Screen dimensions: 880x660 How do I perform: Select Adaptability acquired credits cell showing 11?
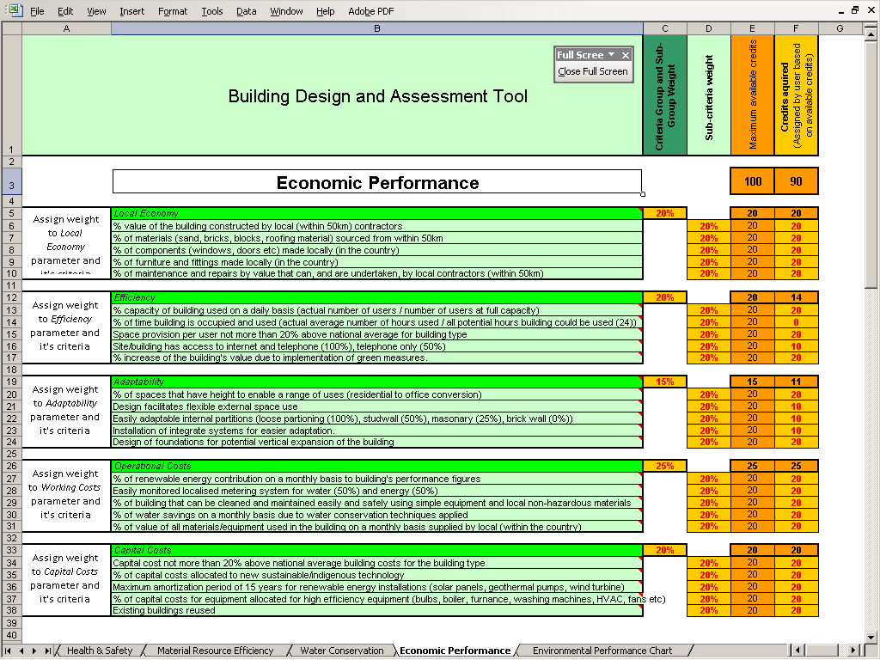click(x=796, y=382)
